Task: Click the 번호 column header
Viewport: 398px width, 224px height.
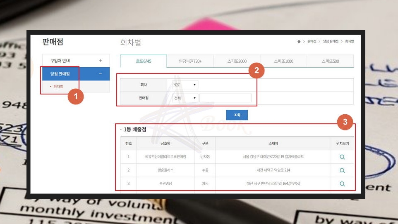Action: (x=128, y=144)
